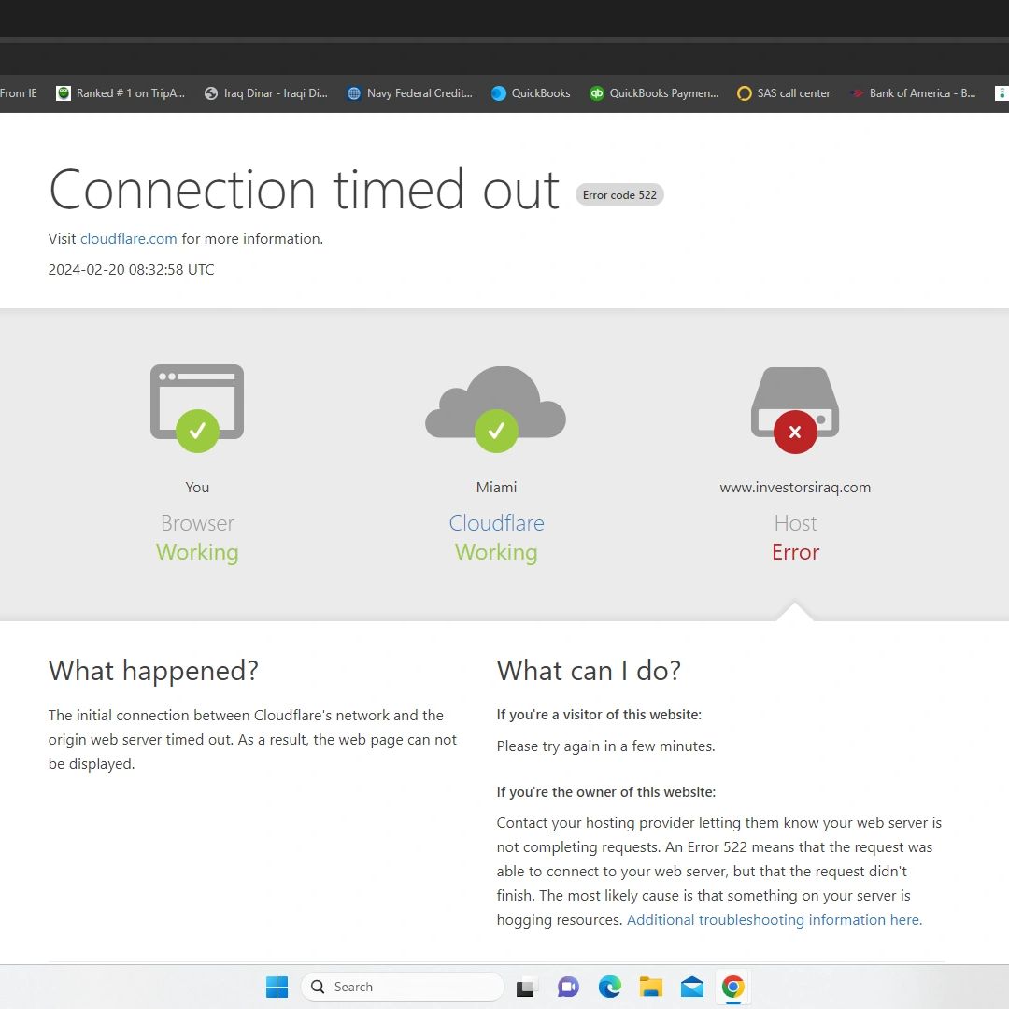Viewport: 1009px width, 1009px height.
Task: Open File Explorer from the taskbar
Action: tap(650, 987)
